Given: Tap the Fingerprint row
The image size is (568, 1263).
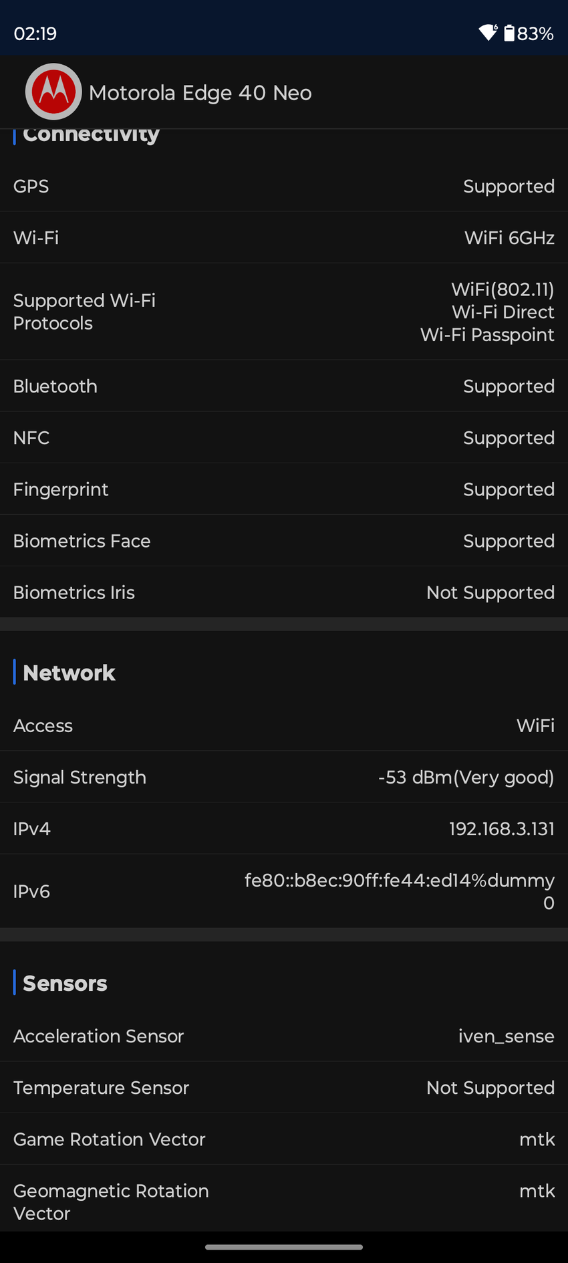Looking at the screenshot, I should (x=284, y=489).
